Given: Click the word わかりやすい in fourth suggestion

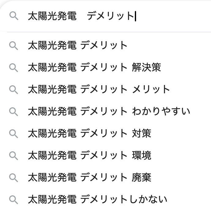Looking at the screenshot, I should pyautogui.click(x=161, y=111).
